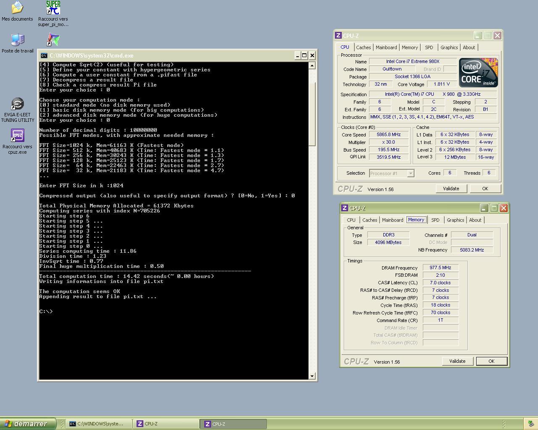This screenshot has width=538, height=430.
Task: Click the processor name Intel Core i7 Extreme 980X
Action: tap(413, 61)
